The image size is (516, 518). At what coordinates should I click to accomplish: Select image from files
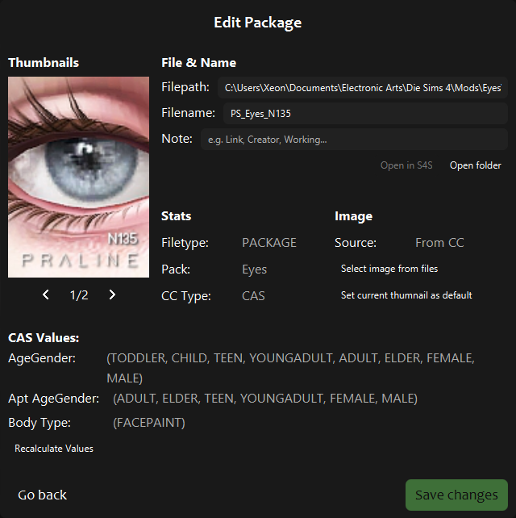[389, 269]
